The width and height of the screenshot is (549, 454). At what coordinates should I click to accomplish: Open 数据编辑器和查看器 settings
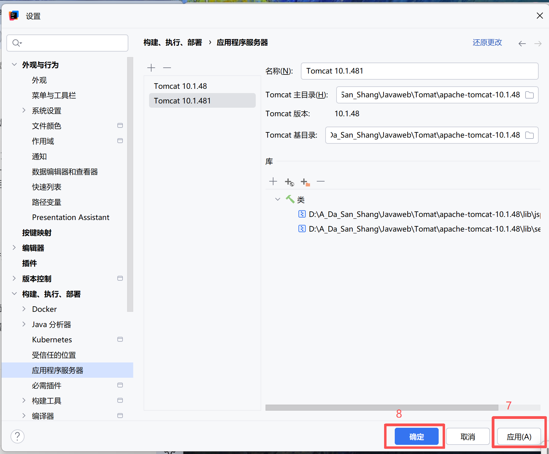[65, 172]
